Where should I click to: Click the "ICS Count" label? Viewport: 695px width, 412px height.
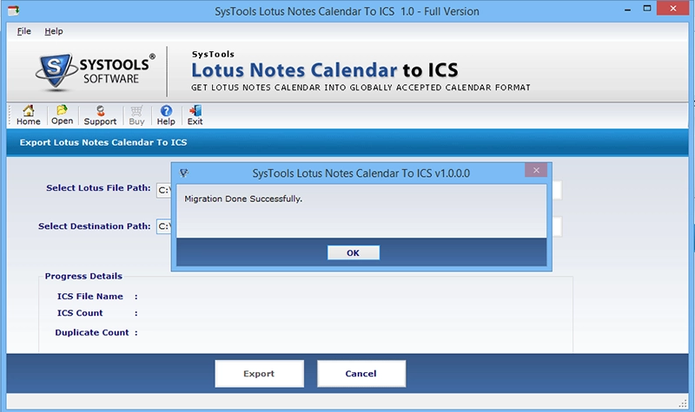coord(80,313)
